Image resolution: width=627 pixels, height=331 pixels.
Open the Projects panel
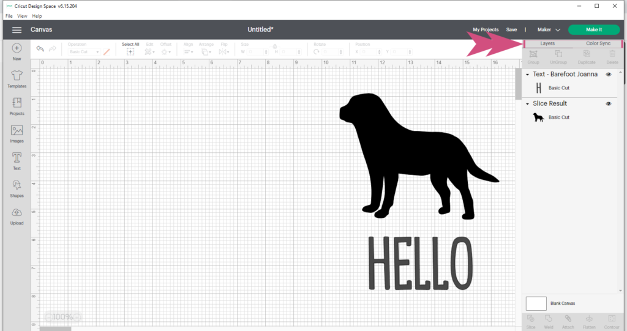17,106
